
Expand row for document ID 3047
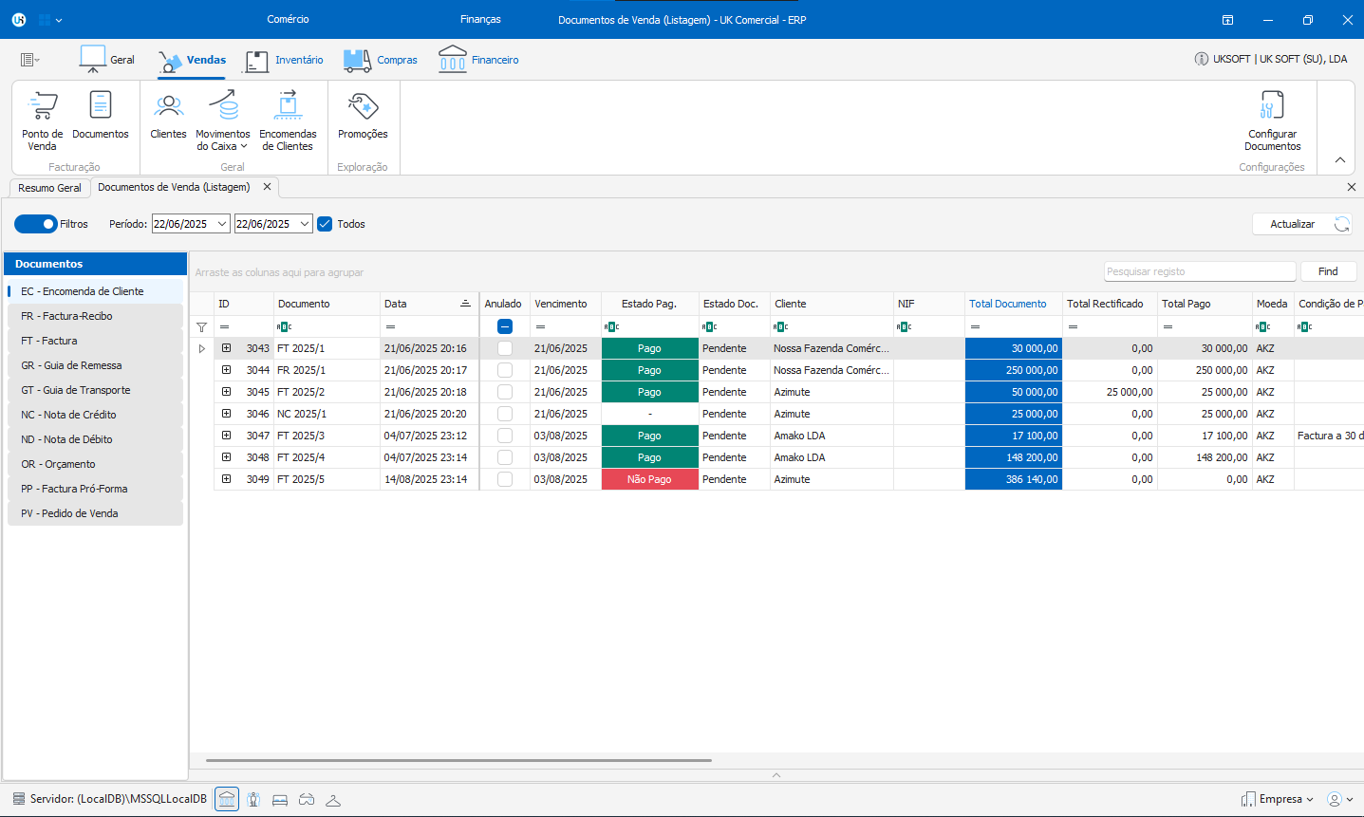pos(227,436)
